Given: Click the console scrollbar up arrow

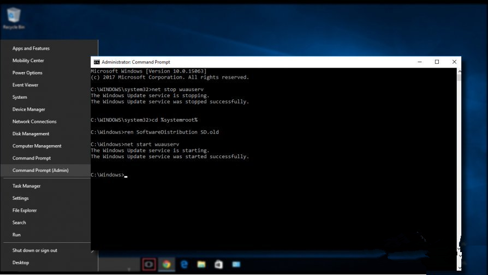Looking at the screenshot, I should pos(459,71).
